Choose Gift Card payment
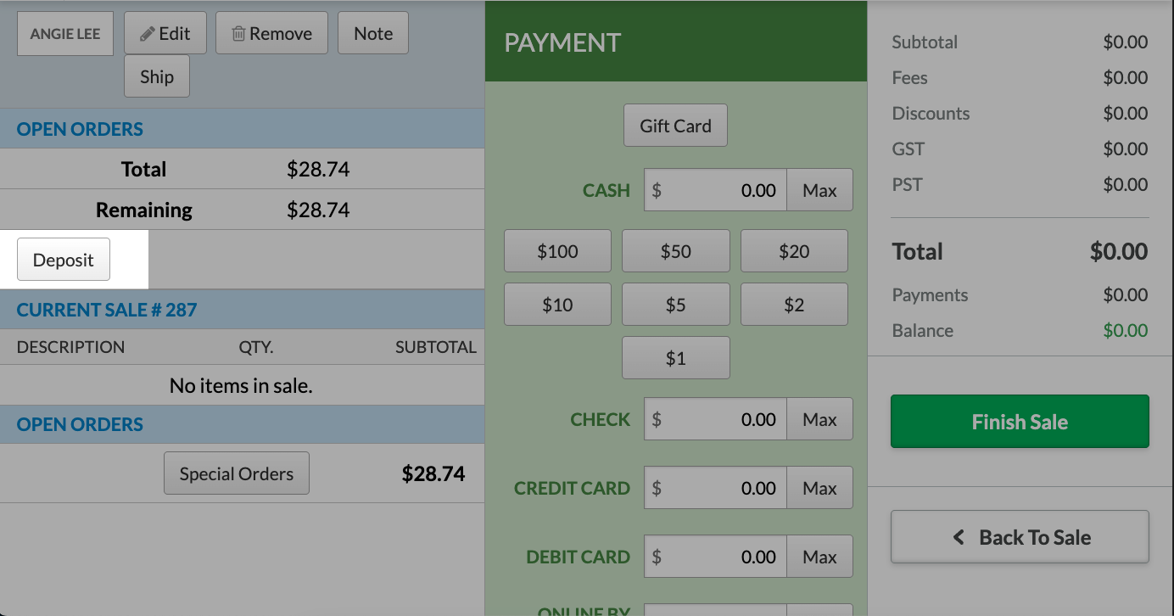This screenshot has width=1174, height=616. [x=675, y=126]
